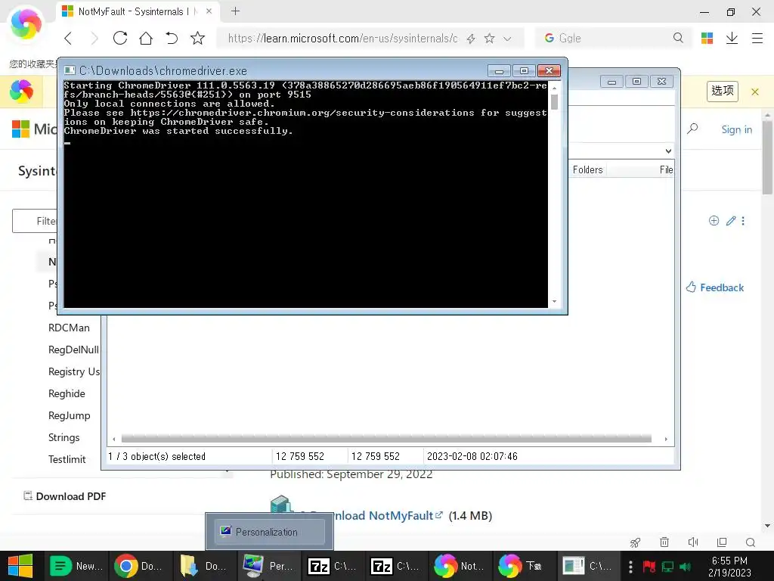Expand the address bar dropdown chevron
Image resolution: width=774 pixels, height=581 pixels.
pos(507,39)
